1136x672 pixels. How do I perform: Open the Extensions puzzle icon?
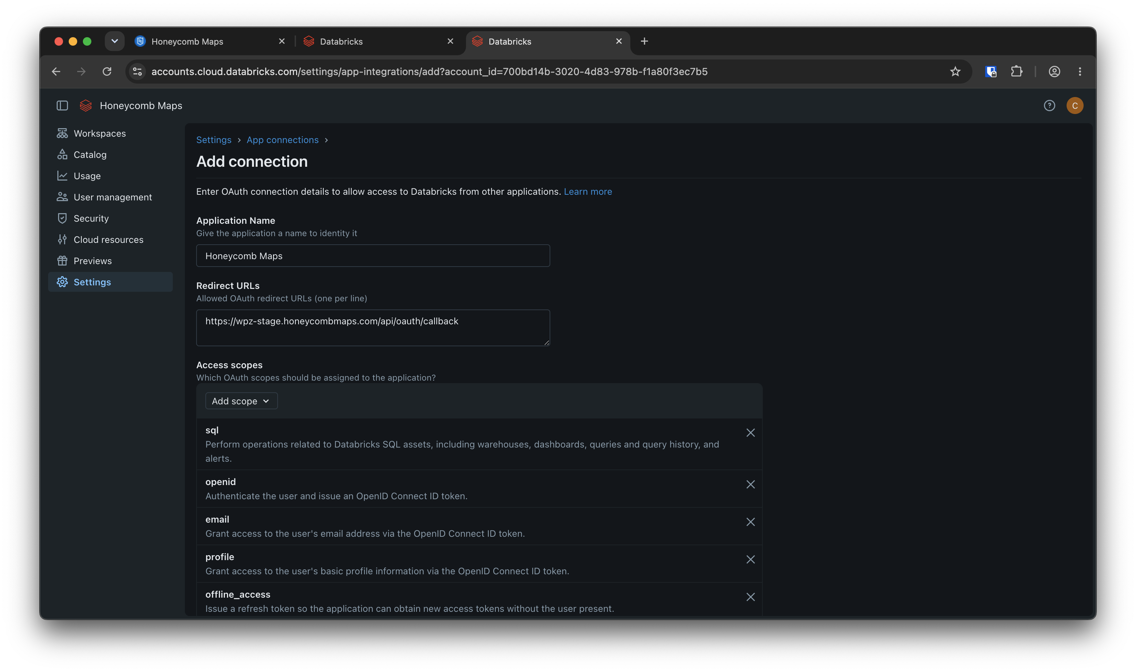click(1016, 72)
